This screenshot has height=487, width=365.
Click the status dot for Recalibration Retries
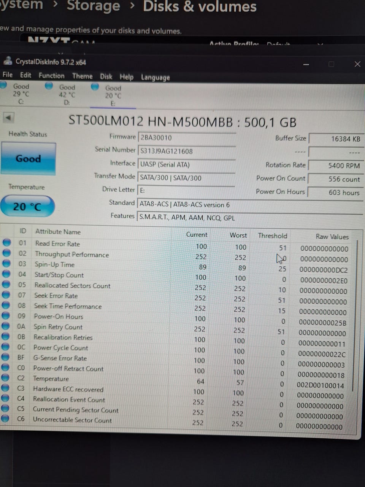(5, 336)
